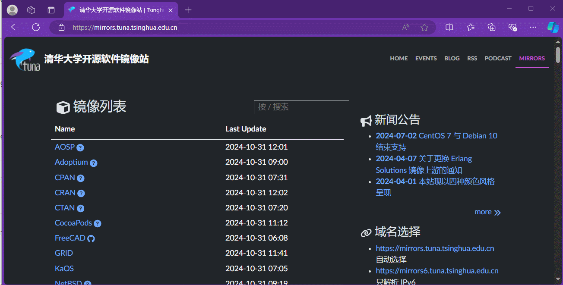563x285 pixels.
Task: Open the CTAN mirror link
Action: 65,207
